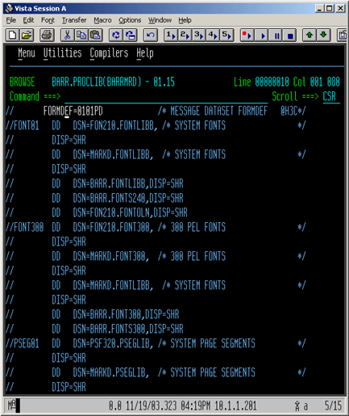
Task: Click the Print toolbar icon
Action: point(47,36)
